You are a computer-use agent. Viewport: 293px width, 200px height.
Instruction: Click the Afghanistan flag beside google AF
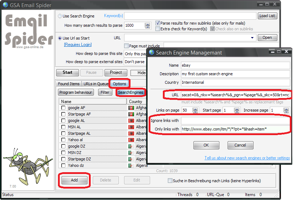click(x=131, y=108)
